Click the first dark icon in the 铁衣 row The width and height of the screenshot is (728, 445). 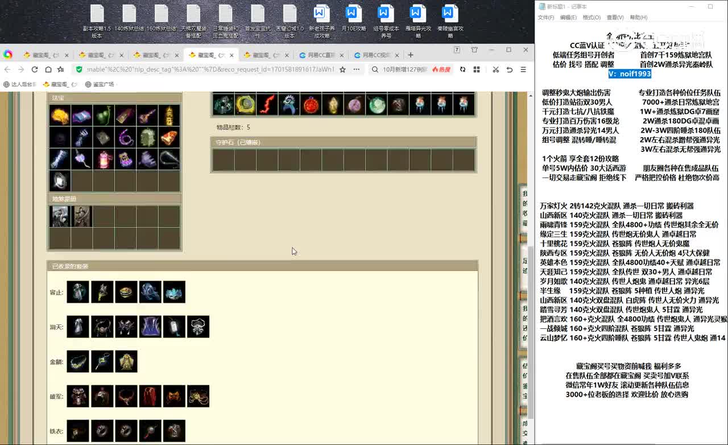(78, 431)
